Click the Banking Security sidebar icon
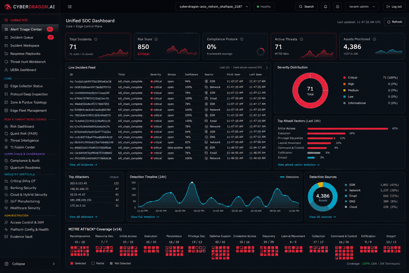Screen dimensions: 409x273 (x=6, y=188)
